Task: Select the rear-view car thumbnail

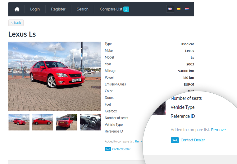Action: coord(66,122)
